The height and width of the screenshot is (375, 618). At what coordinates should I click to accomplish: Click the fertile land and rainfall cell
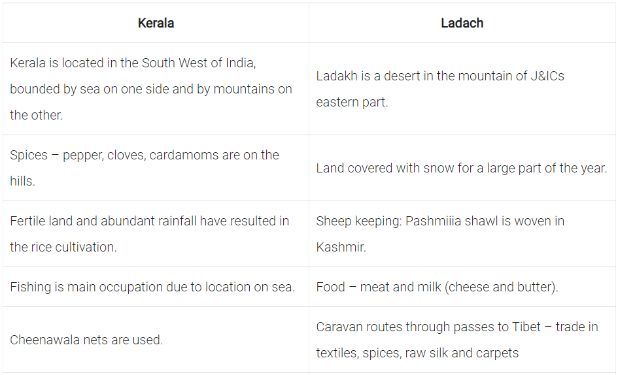149,234
